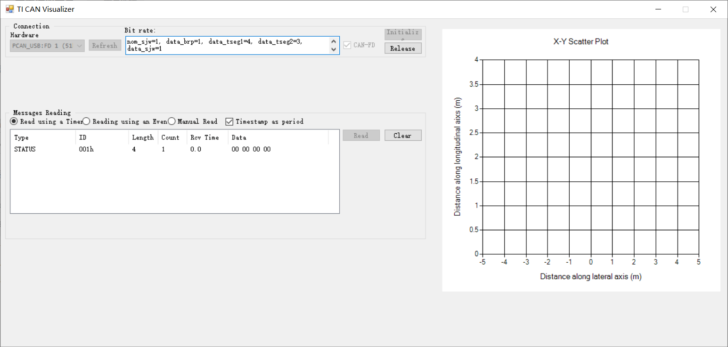Choose the Manual Read radio button

(x=172, y=121)
